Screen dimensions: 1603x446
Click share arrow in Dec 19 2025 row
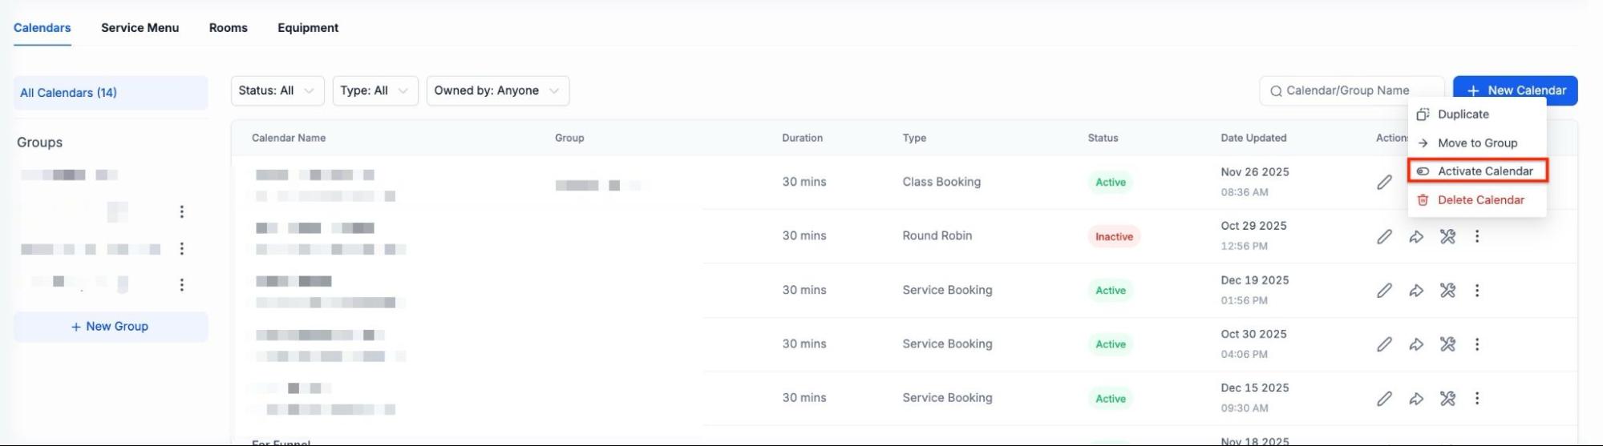pos(1416,291)
